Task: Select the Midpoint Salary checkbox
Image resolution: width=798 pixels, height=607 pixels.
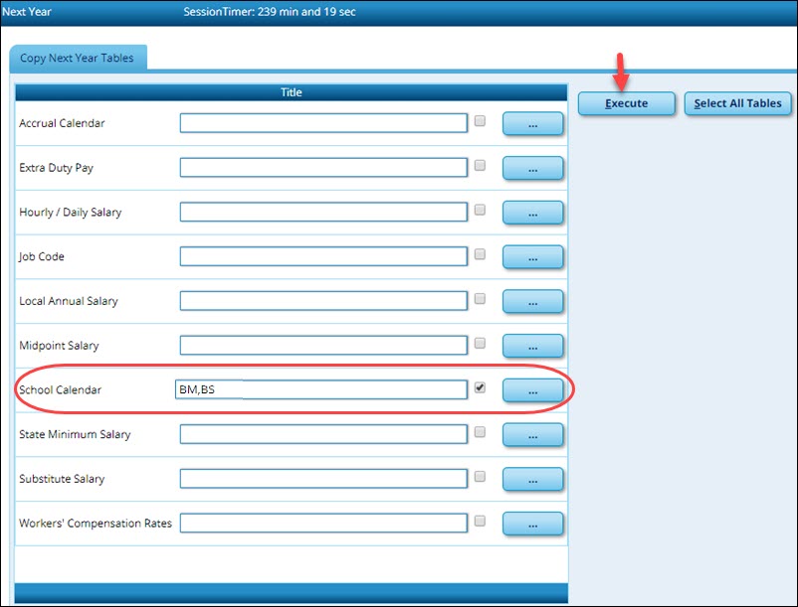Action: coord(481,344)
